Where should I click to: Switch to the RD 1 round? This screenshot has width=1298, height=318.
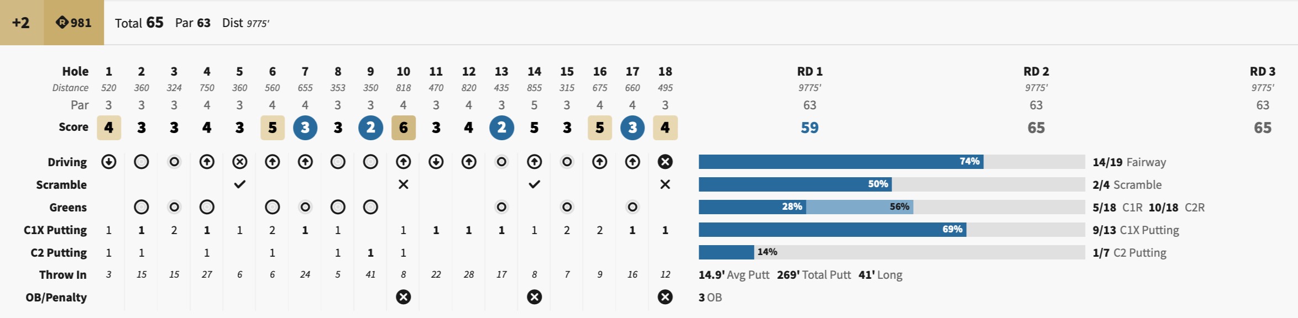[x=809, y=72]
